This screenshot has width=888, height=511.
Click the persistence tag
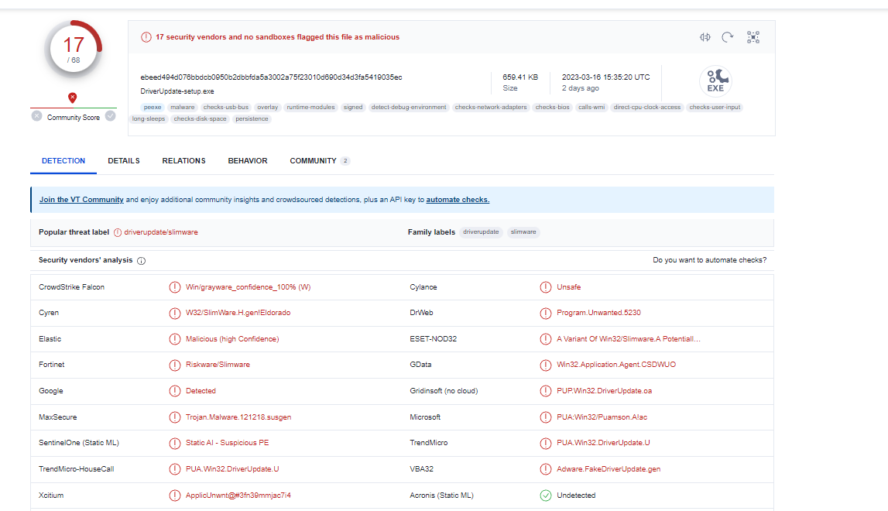(252, 119)
